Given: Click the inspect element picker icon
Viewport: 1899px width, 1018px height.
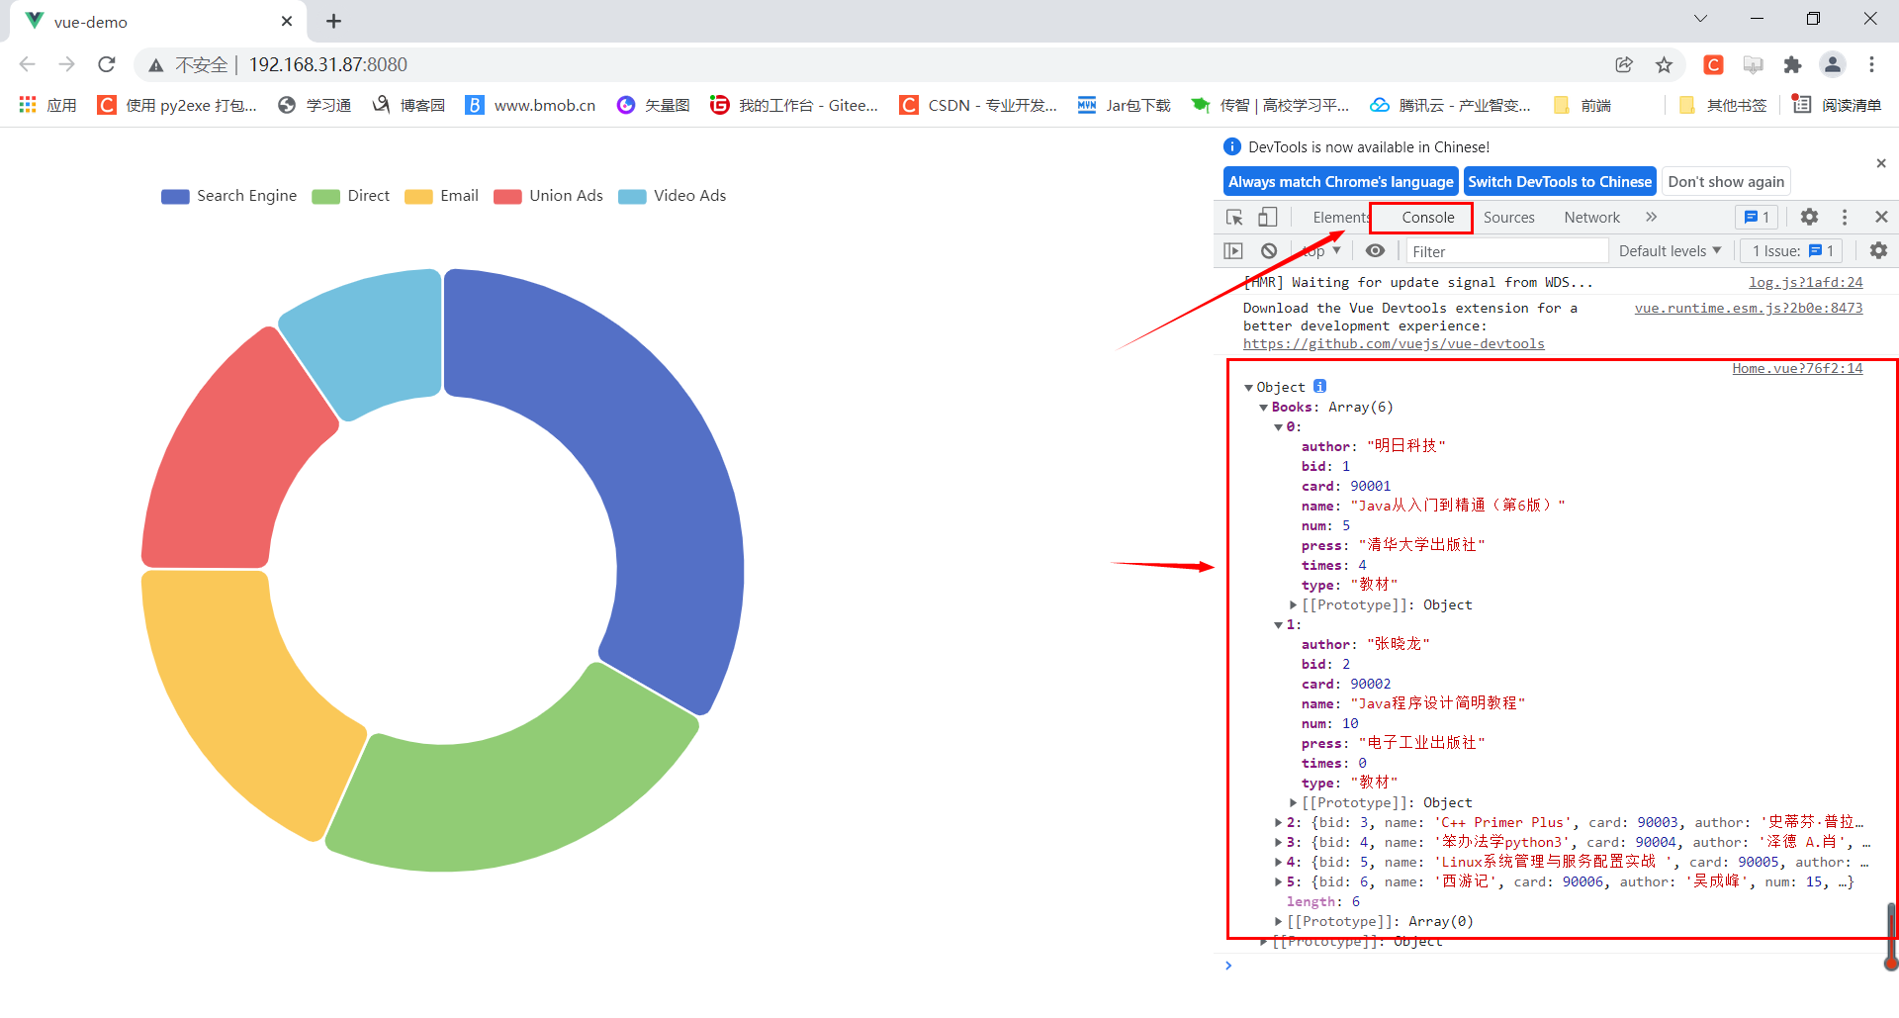Looking at the screenshot, I should coord(1234,217).
